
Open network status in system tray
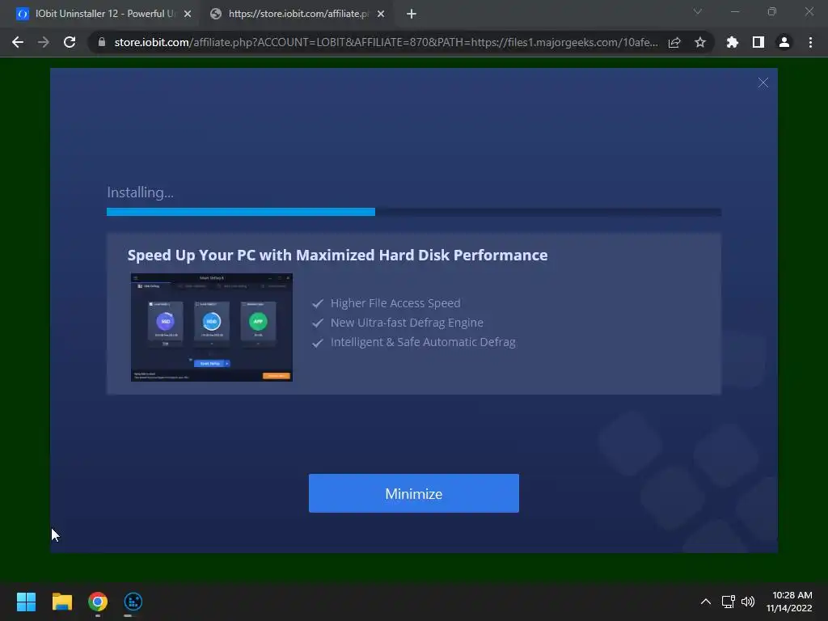(729, 602)
